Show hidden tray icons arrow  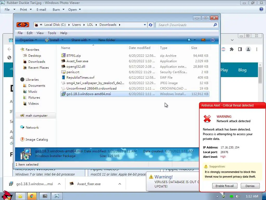coord(217,196)
